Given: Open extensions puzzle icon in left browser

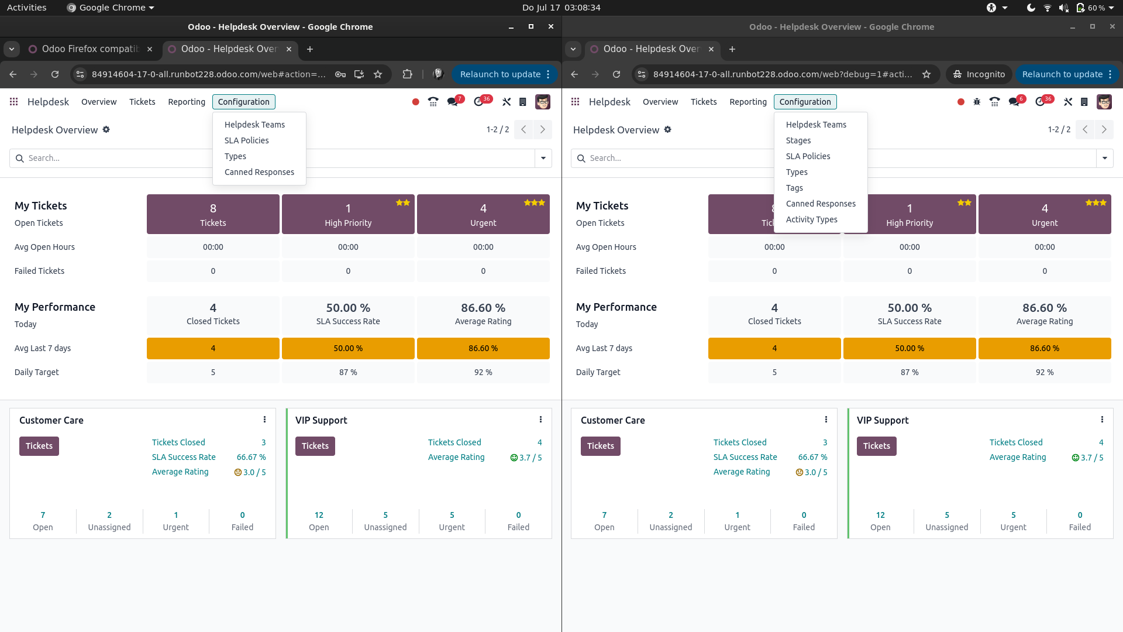Looking at the screenshot, I should tap(408, 74).
